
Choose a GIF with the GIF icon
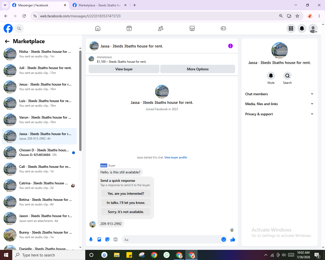(116, 239)
